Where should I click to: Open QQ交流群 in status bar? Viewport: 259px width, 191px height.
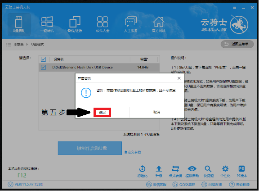(183, 184)
